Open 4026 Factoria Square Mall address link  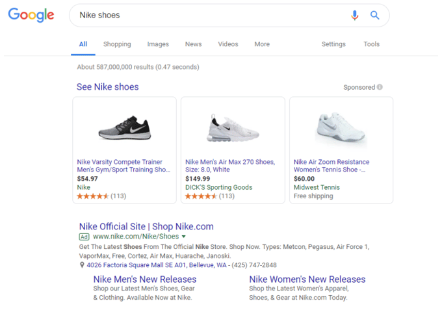tap(157, 265)
